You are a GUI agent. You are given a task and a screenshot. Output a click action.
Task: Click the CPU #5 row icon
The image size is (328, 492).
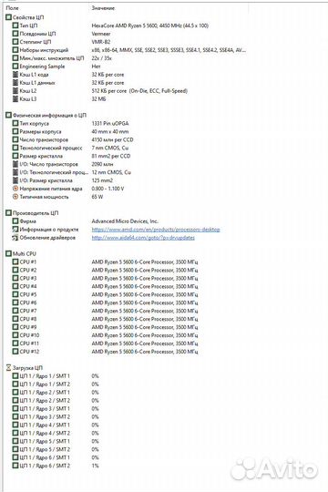(x=15, y=294)
